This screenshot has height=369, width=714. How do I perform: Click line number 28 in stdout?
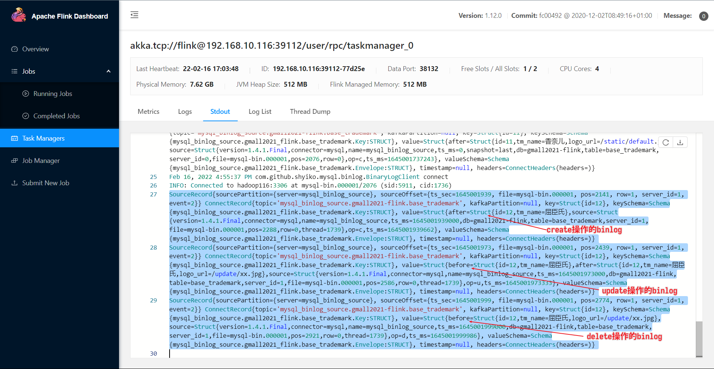[153, 247]
